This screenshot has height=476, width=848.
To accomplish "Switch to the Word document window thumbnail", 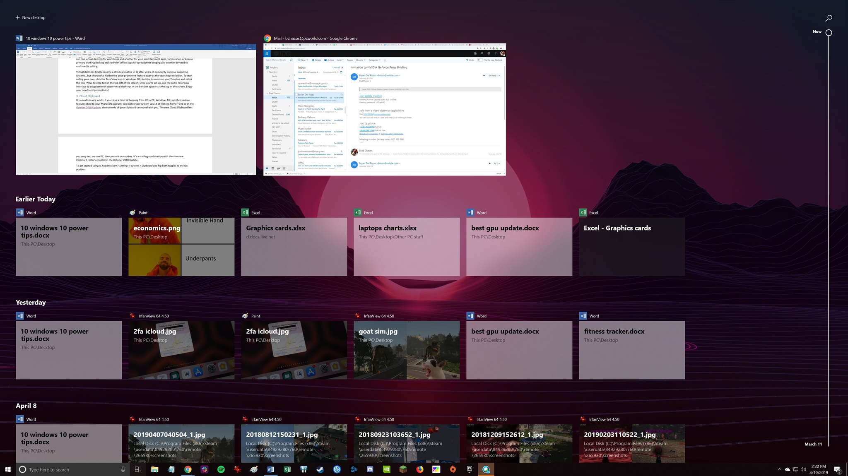I will (136, 109).
